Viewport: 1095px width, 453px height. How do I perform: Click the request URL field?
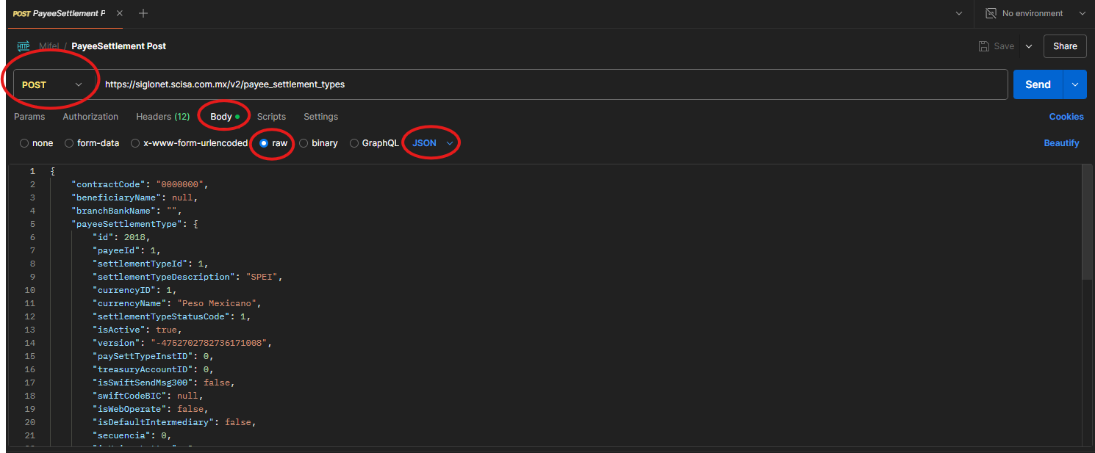(x=551, y=84)
